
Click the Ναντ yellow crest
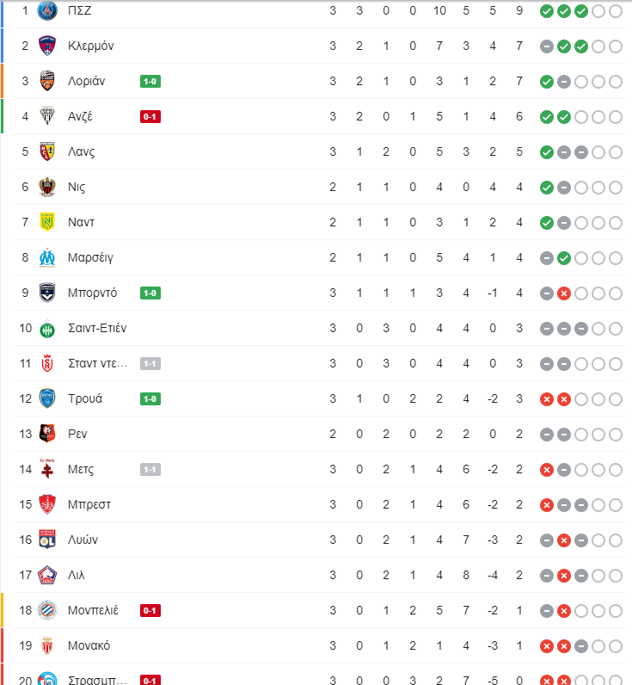[x=47, y=222]
